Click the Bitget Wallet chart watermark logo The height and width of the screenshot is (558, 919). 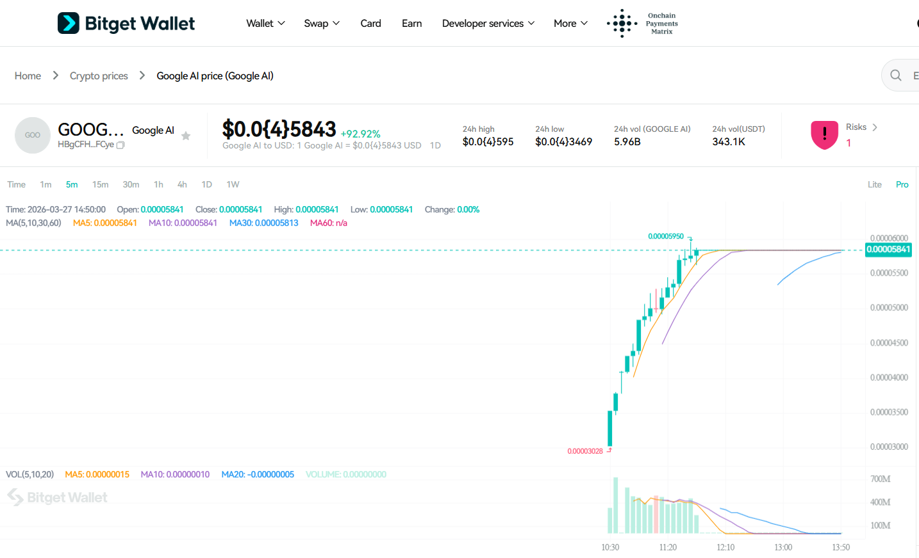[x=57, y=497]
